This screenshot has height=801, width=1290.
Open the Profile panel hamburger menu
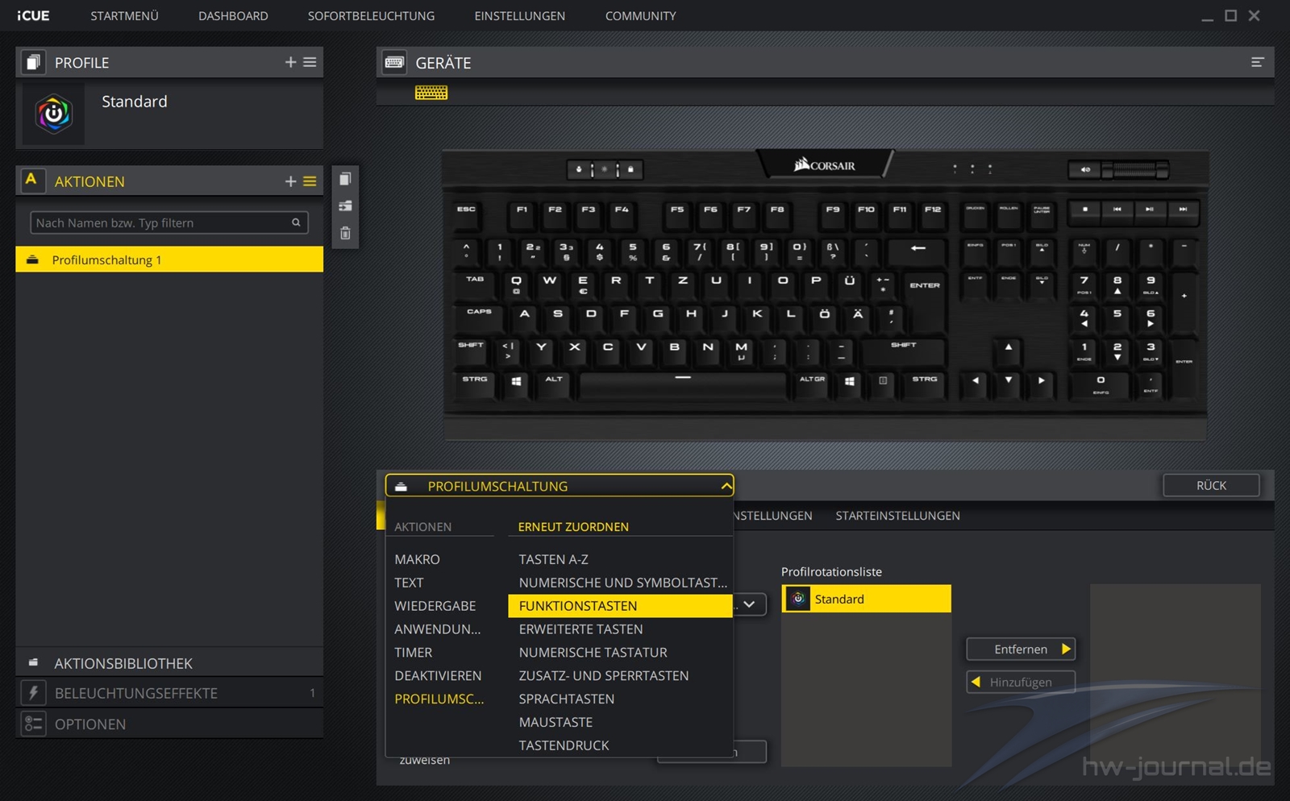310,62
